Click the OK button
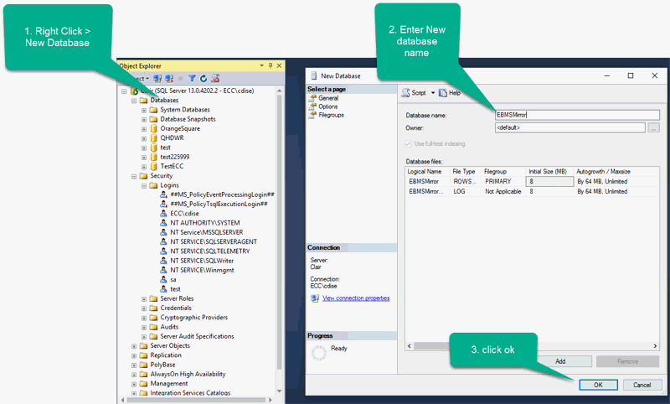 [x=597, y=384]
